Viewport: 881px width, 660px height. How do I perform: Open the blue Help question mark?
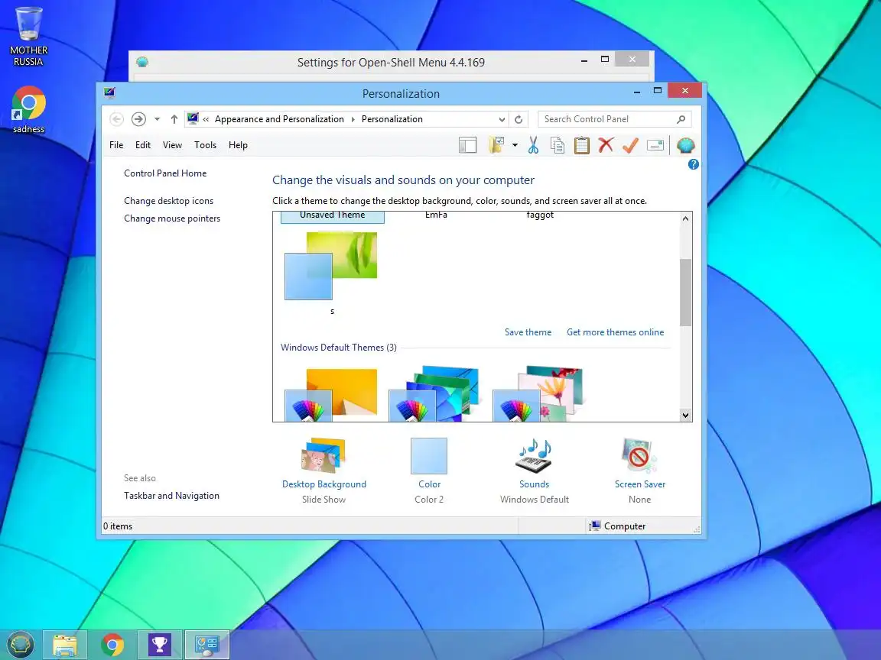coord(694,164)
